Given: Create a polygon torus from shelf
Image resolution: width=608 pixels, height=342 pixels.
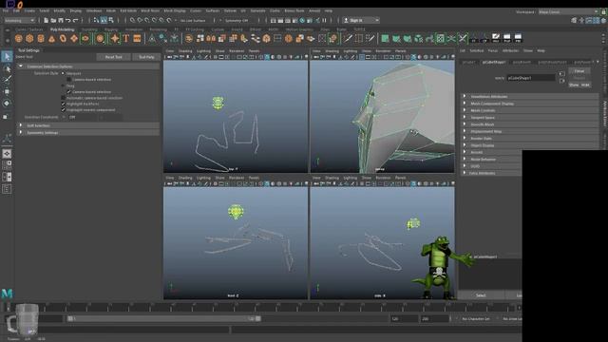Looking at the screenshot, I should tap(63, 38).
